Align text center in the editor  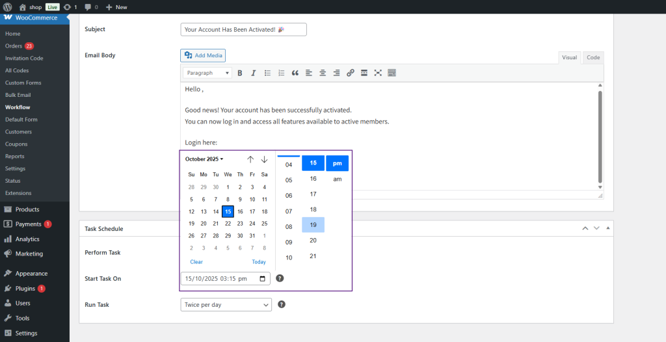[x=323, y=73]
